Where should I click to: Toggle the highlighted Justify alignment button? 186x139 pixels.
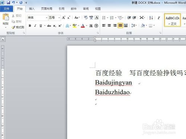click(120, 26)
